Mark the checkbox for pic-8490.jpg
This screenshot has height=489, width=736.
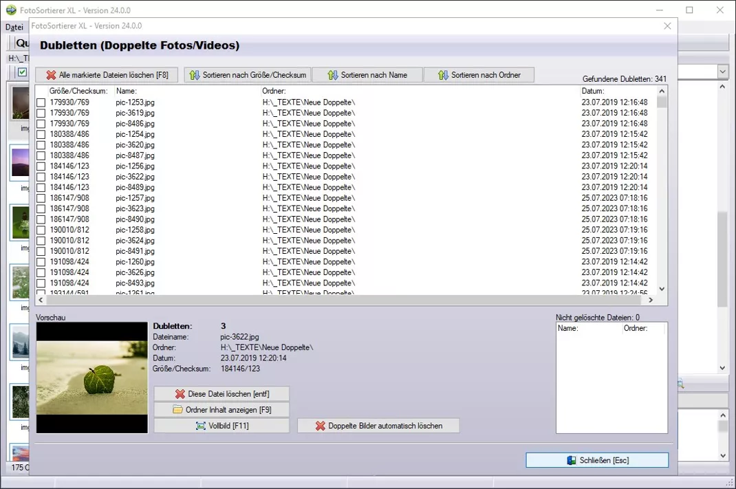[41, 219]
